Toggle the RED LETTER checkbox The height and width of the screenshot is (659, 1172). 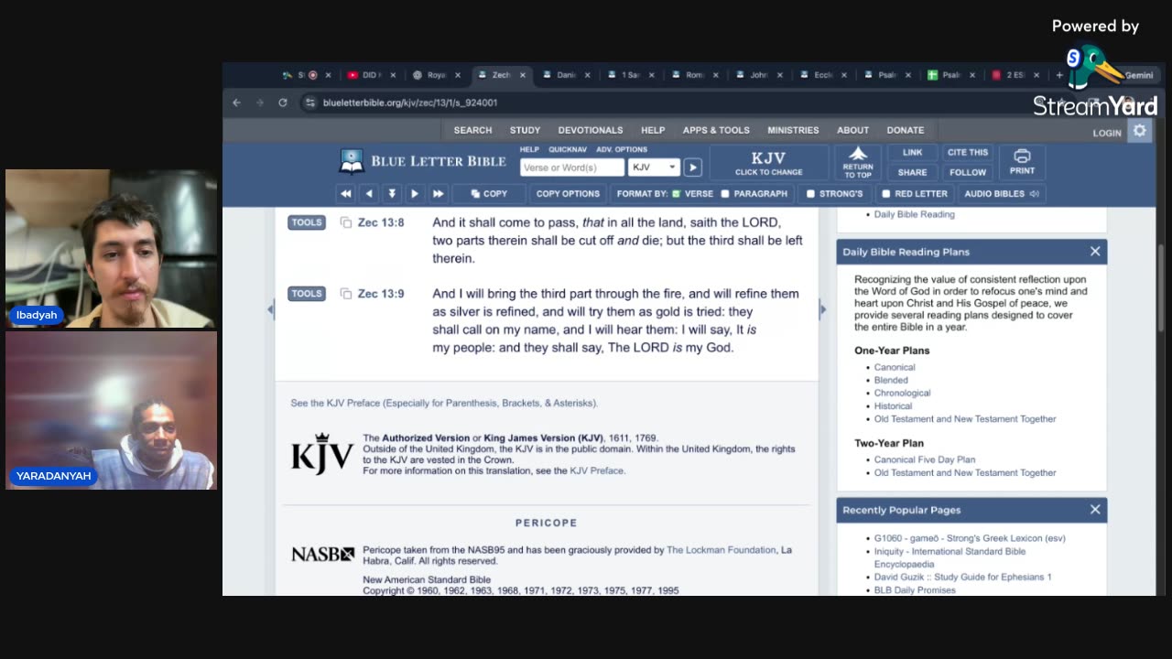[x=885, y=194]
